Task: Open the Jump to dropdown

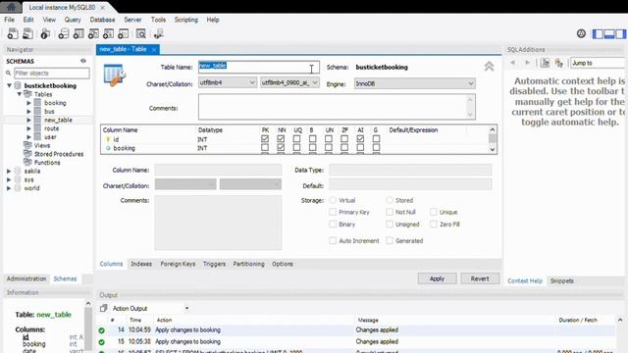Action: point(598,63)
